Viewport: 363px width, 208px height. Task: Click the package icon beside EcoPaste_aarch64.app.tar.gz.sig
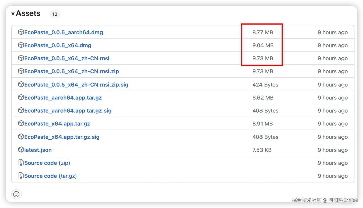point(21,110)
